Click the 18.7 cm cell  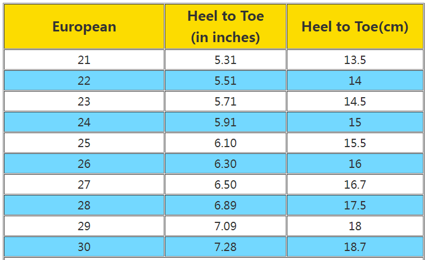point(355,247)
